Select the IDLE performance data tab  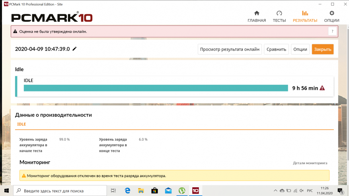point(21,124)
